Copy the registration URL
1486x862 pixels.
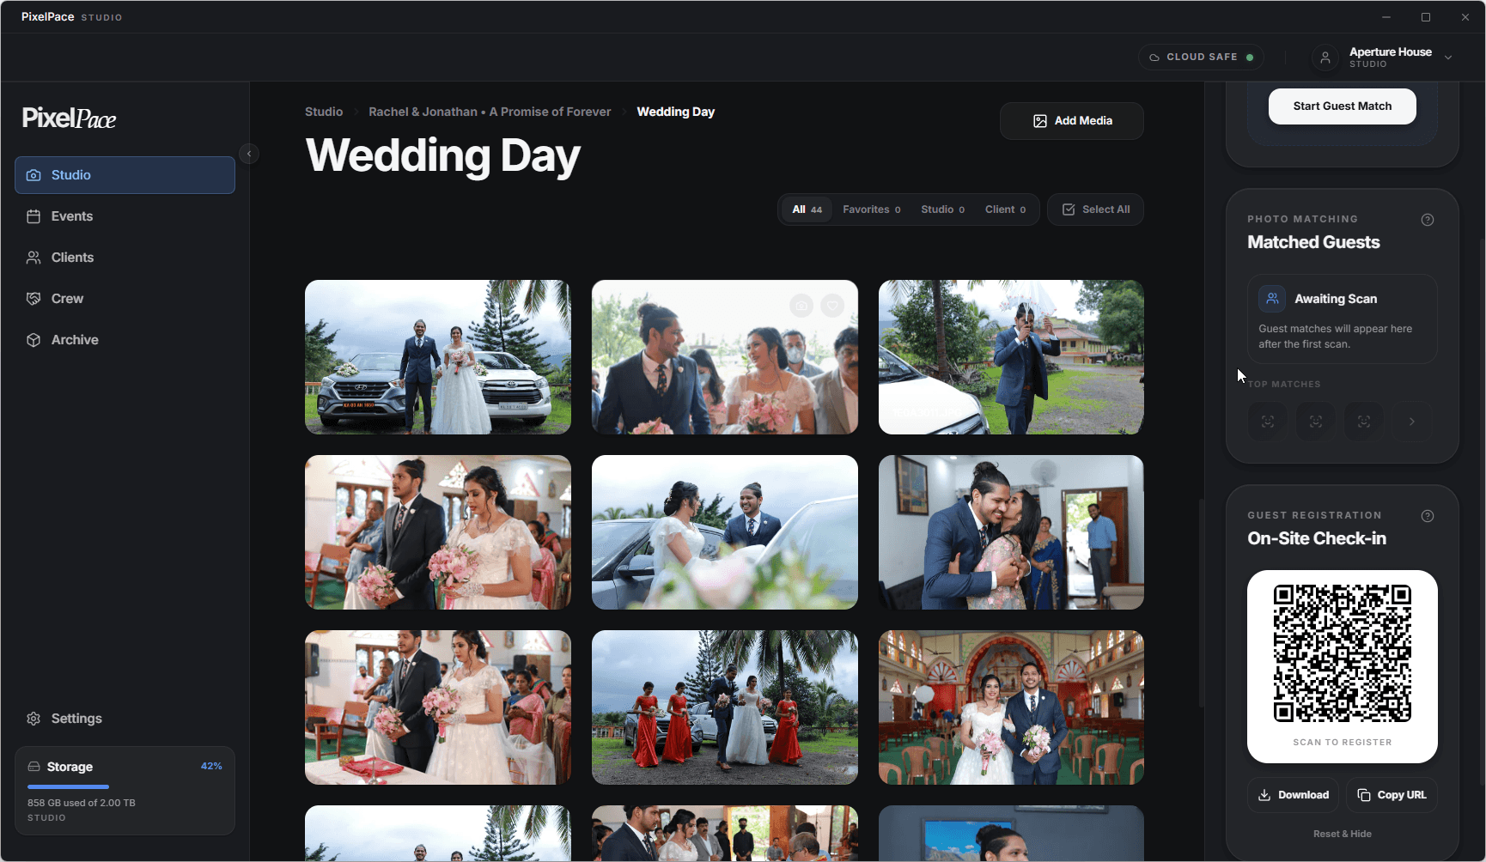(1392, 795)
